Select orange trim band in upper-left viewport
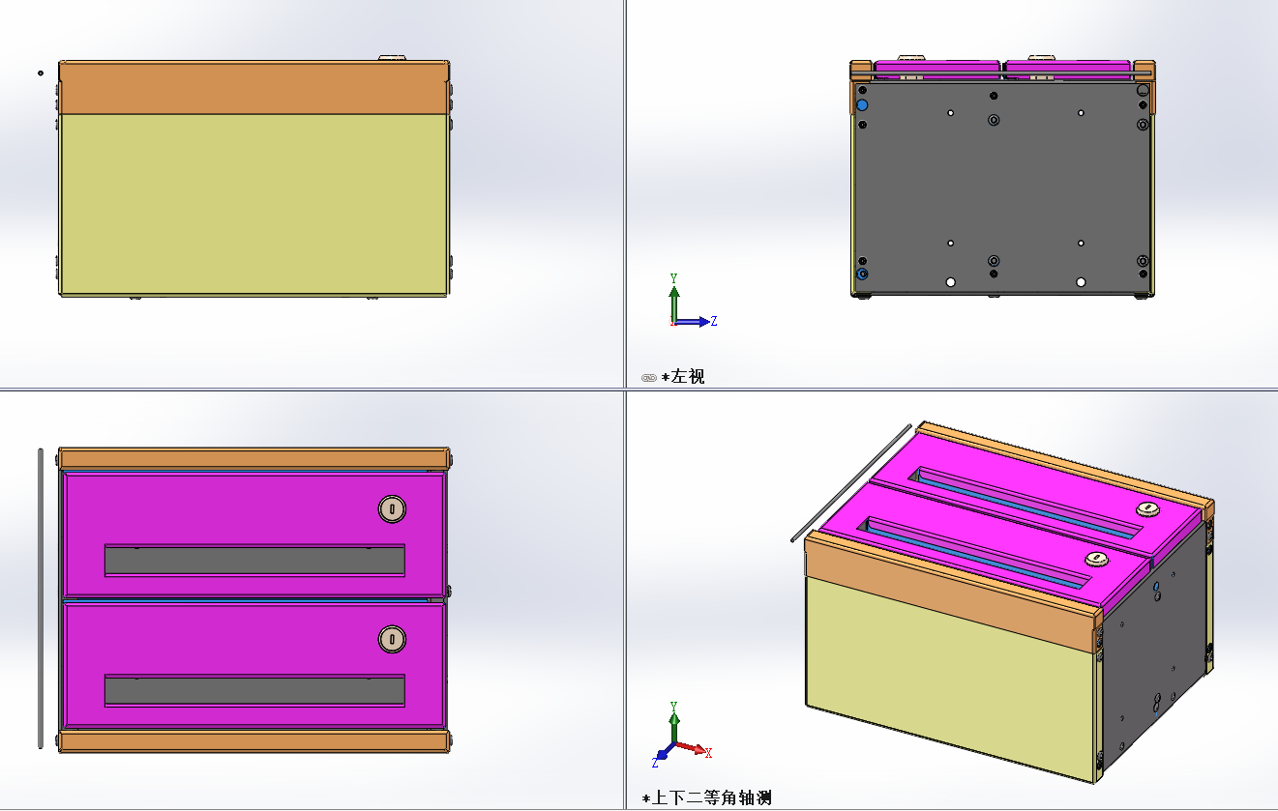 click(x=252, y=89)
